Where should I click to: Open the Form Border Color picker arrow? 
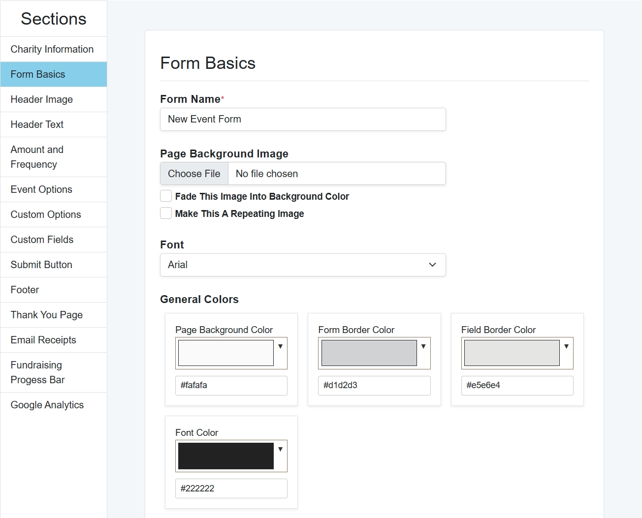423,347
